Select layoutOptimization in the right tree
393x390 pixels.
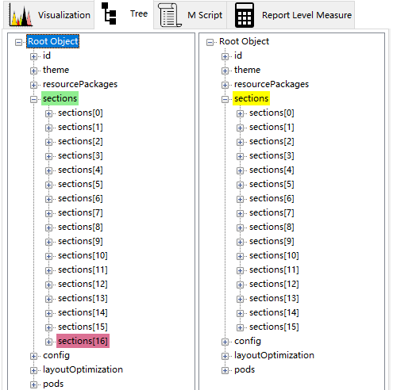pos(274,355)
